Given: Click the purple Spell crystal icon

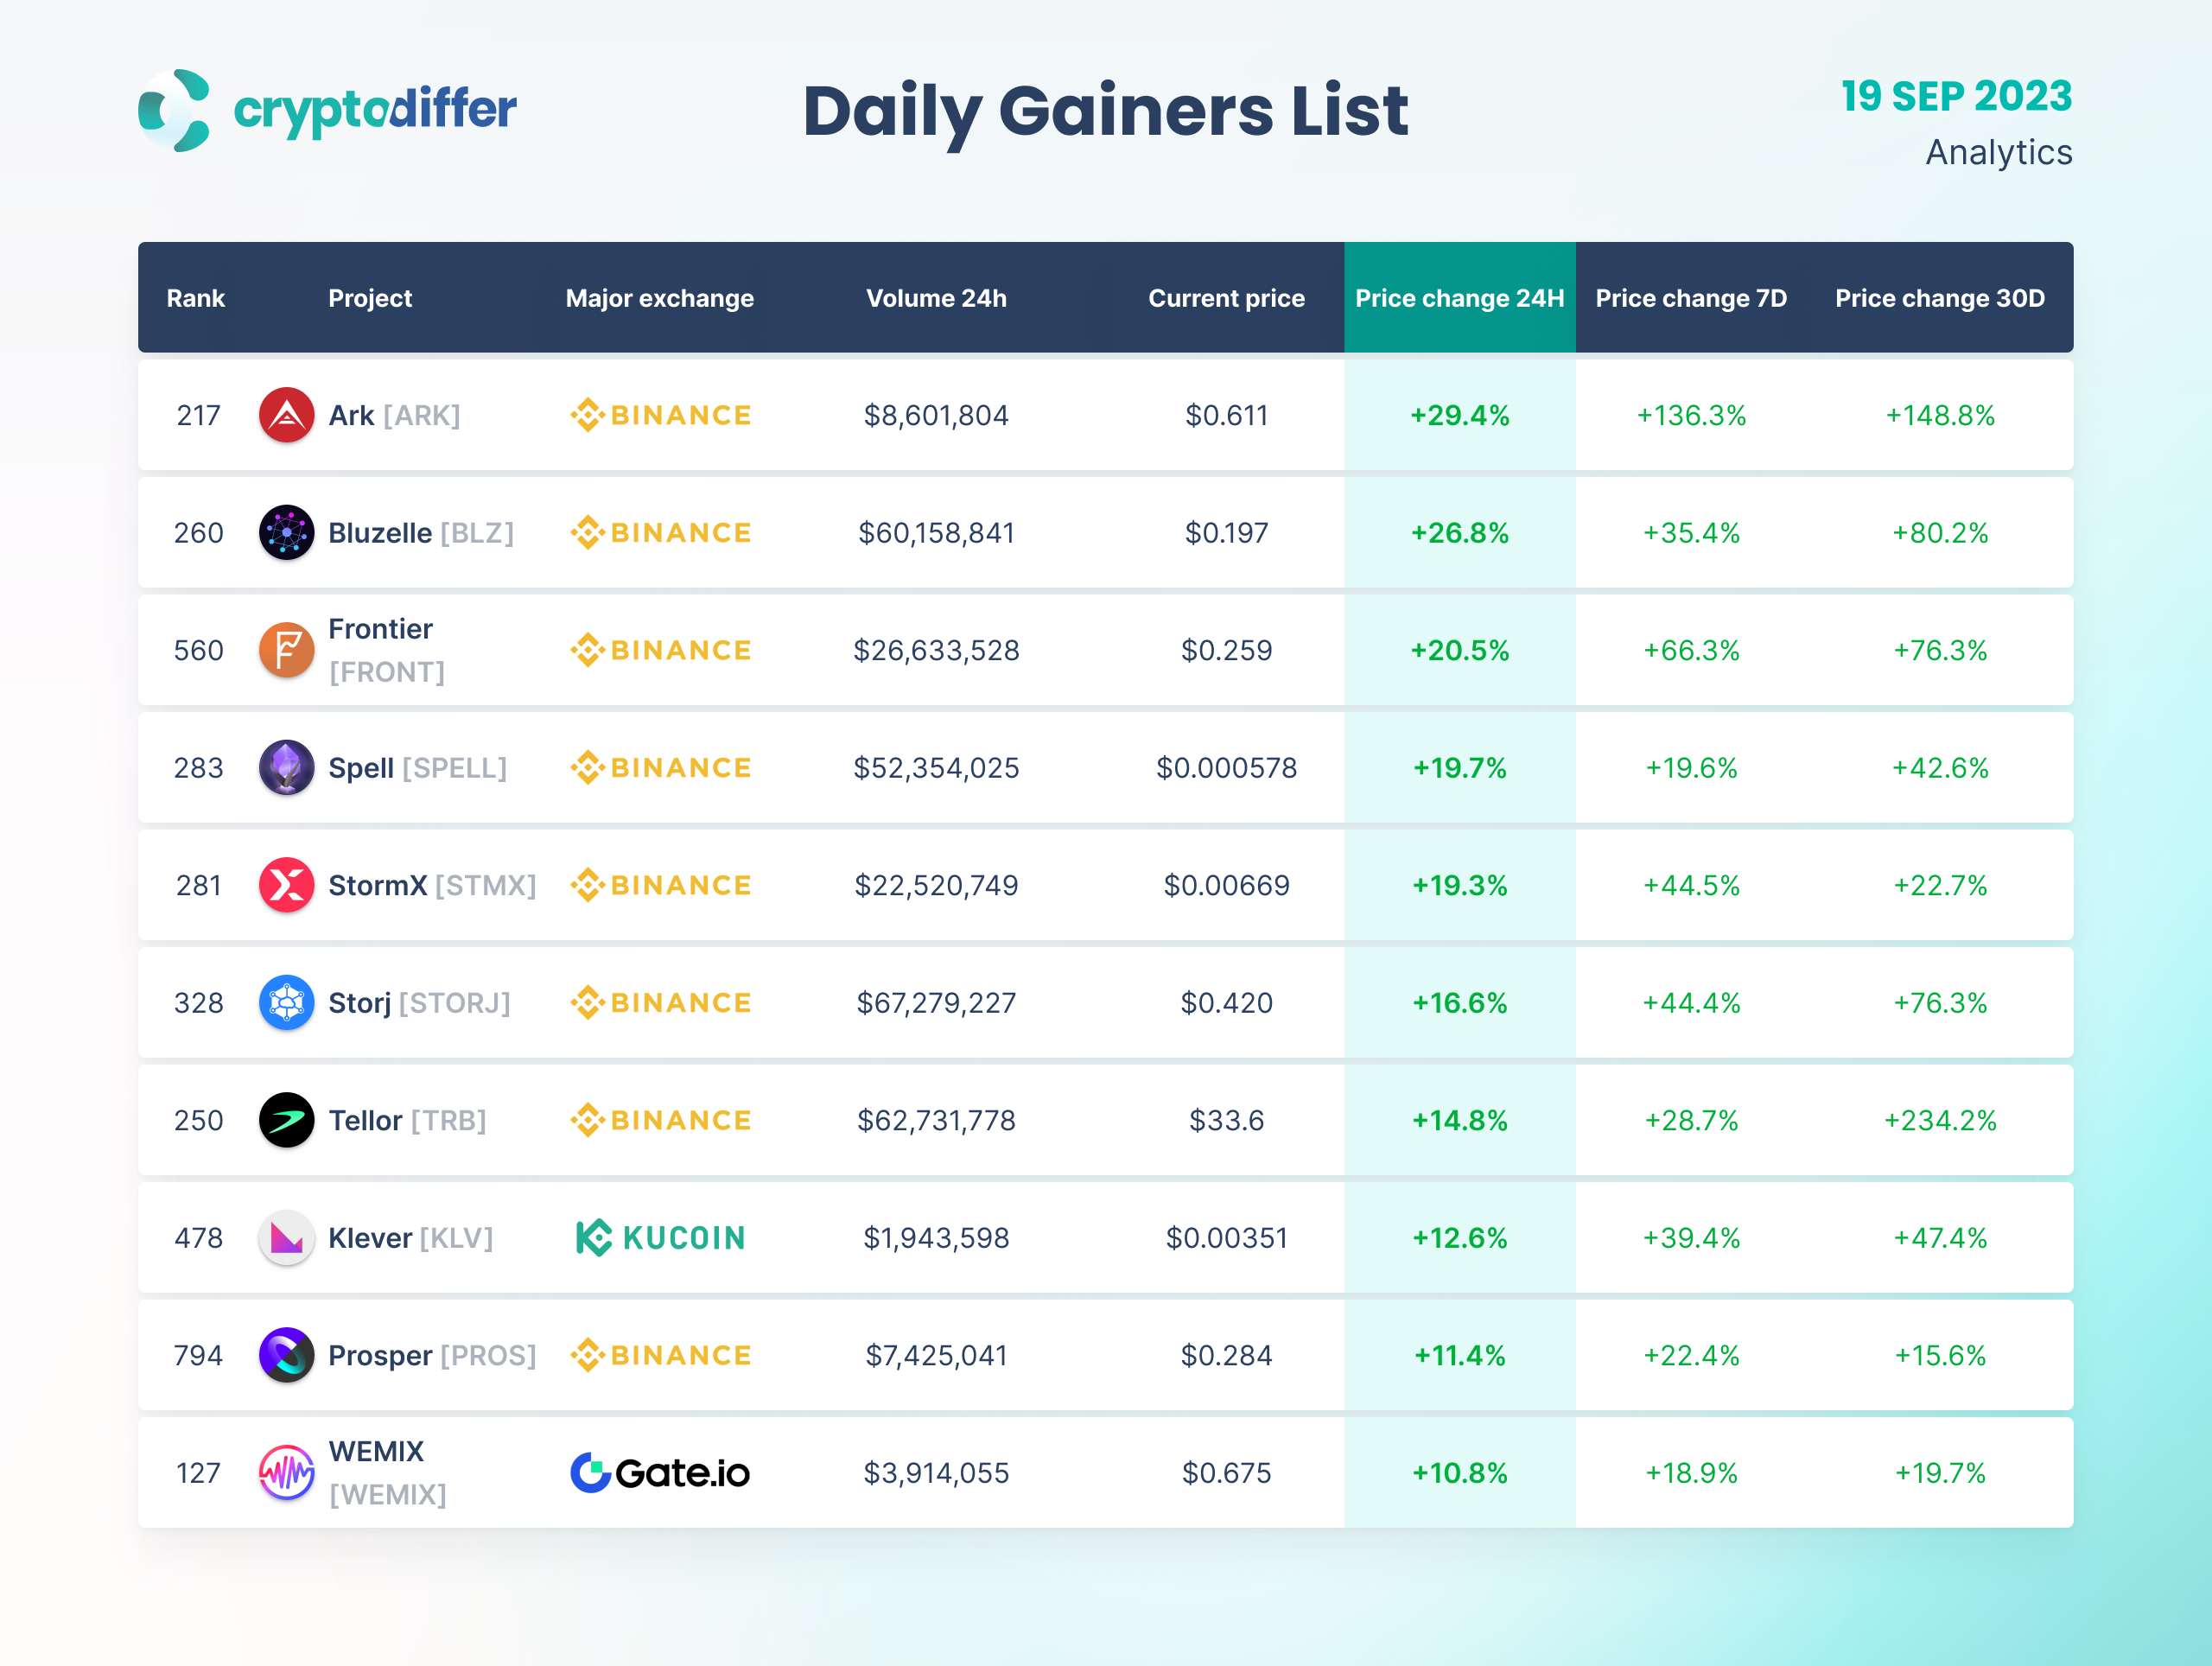Looking at the screenshot, I should tap(286, 767).
